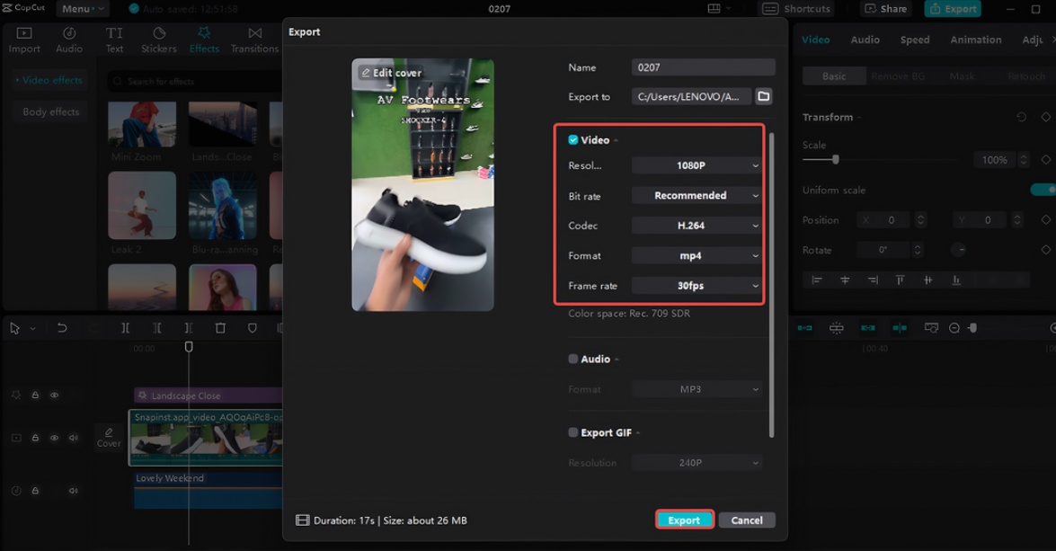Image resolution: width=1056 pixels, height=551 pixels.
Task: Expand pointer tool options arrow
Action: (32, 329)
